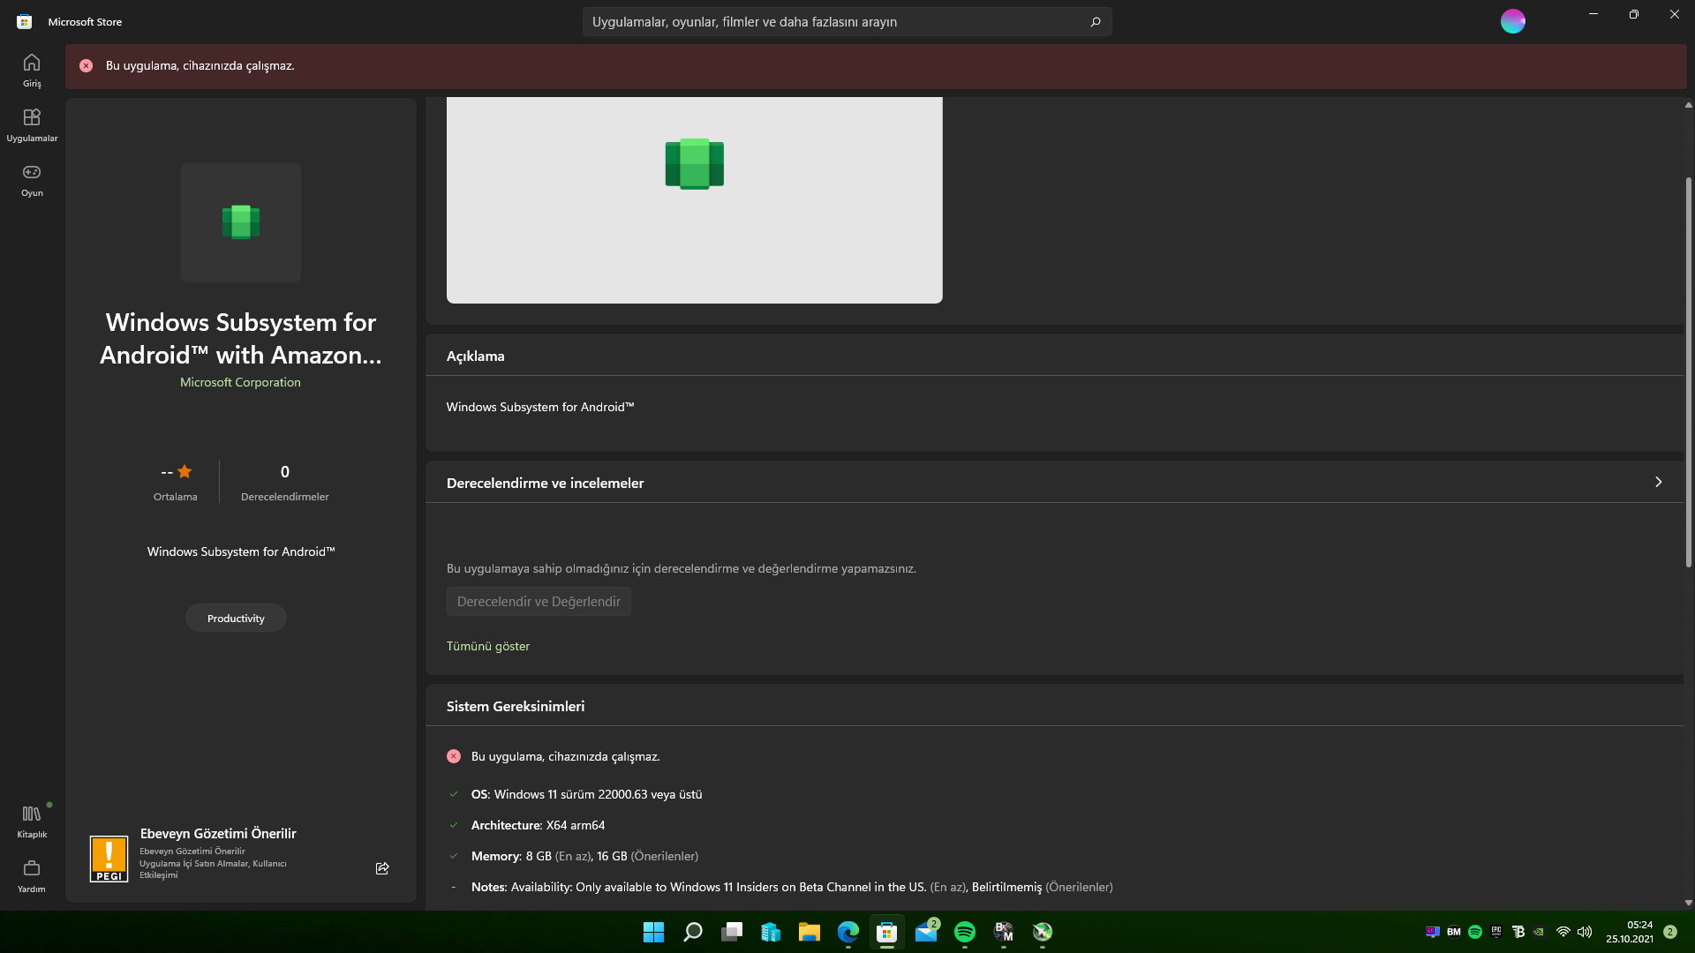1695x953 pixels.
Task: Click the vertical scrollbar down arrow
Action: click(x=1688, y=903)
